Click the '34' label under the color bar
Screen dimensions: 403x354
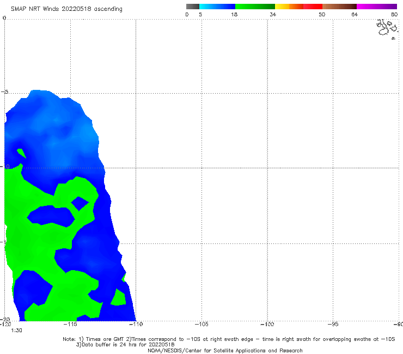(x=273, y=14)
